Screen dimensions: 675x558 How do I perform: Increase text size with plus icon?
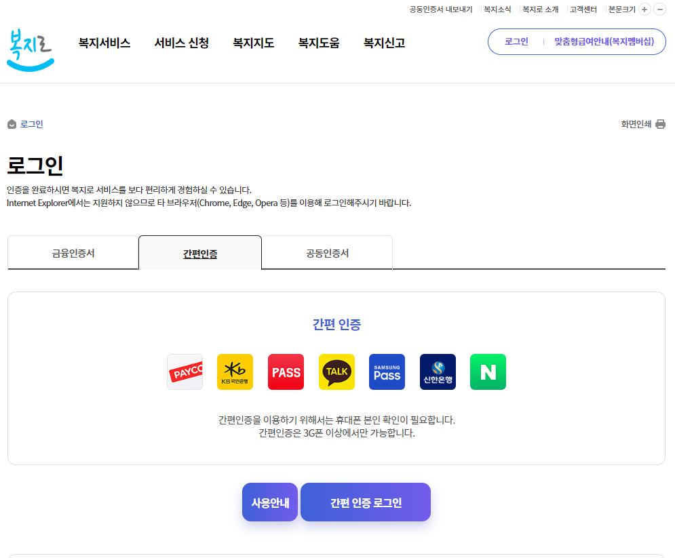644,9
